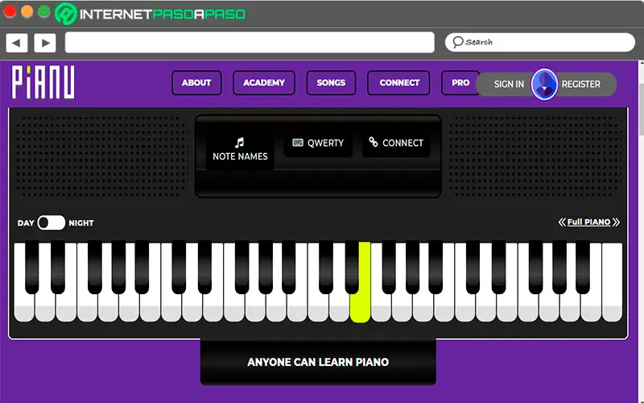Click the left double chevron by Full Piano
This screenshot has width=644, height=403.
562,222
